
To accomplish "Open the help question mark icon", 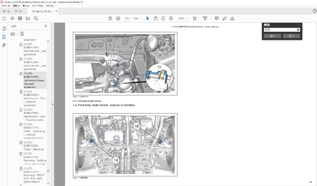I will tap(315, 11).
